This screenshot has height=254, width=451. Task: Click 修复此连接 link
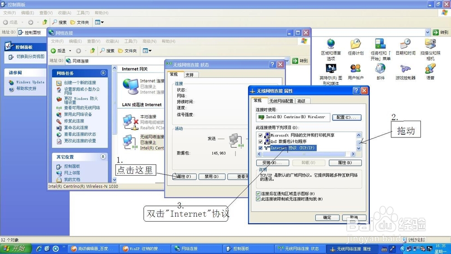(74, 121)
